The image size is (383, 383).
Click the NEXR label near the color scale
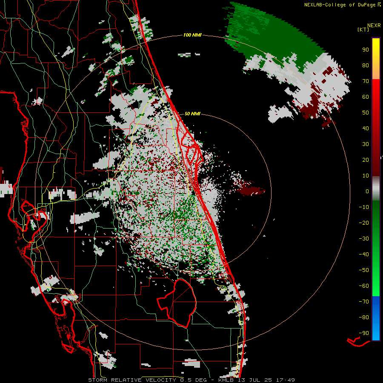[374, 26]
